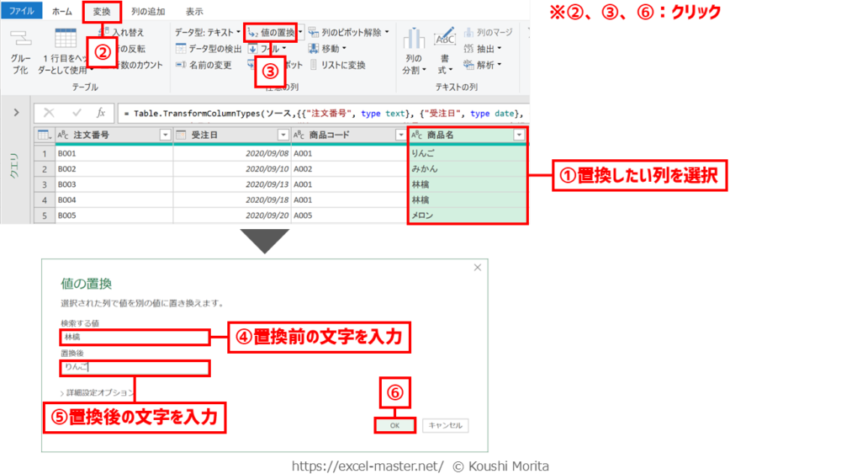Click 名前の変更 (Rename) in the ribbon
The image size is (841, 474).
click(204, 65)
